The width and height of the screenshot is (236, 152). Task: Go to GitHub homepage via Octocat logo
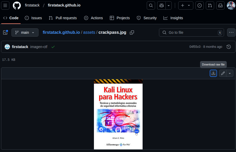[17, 5]
